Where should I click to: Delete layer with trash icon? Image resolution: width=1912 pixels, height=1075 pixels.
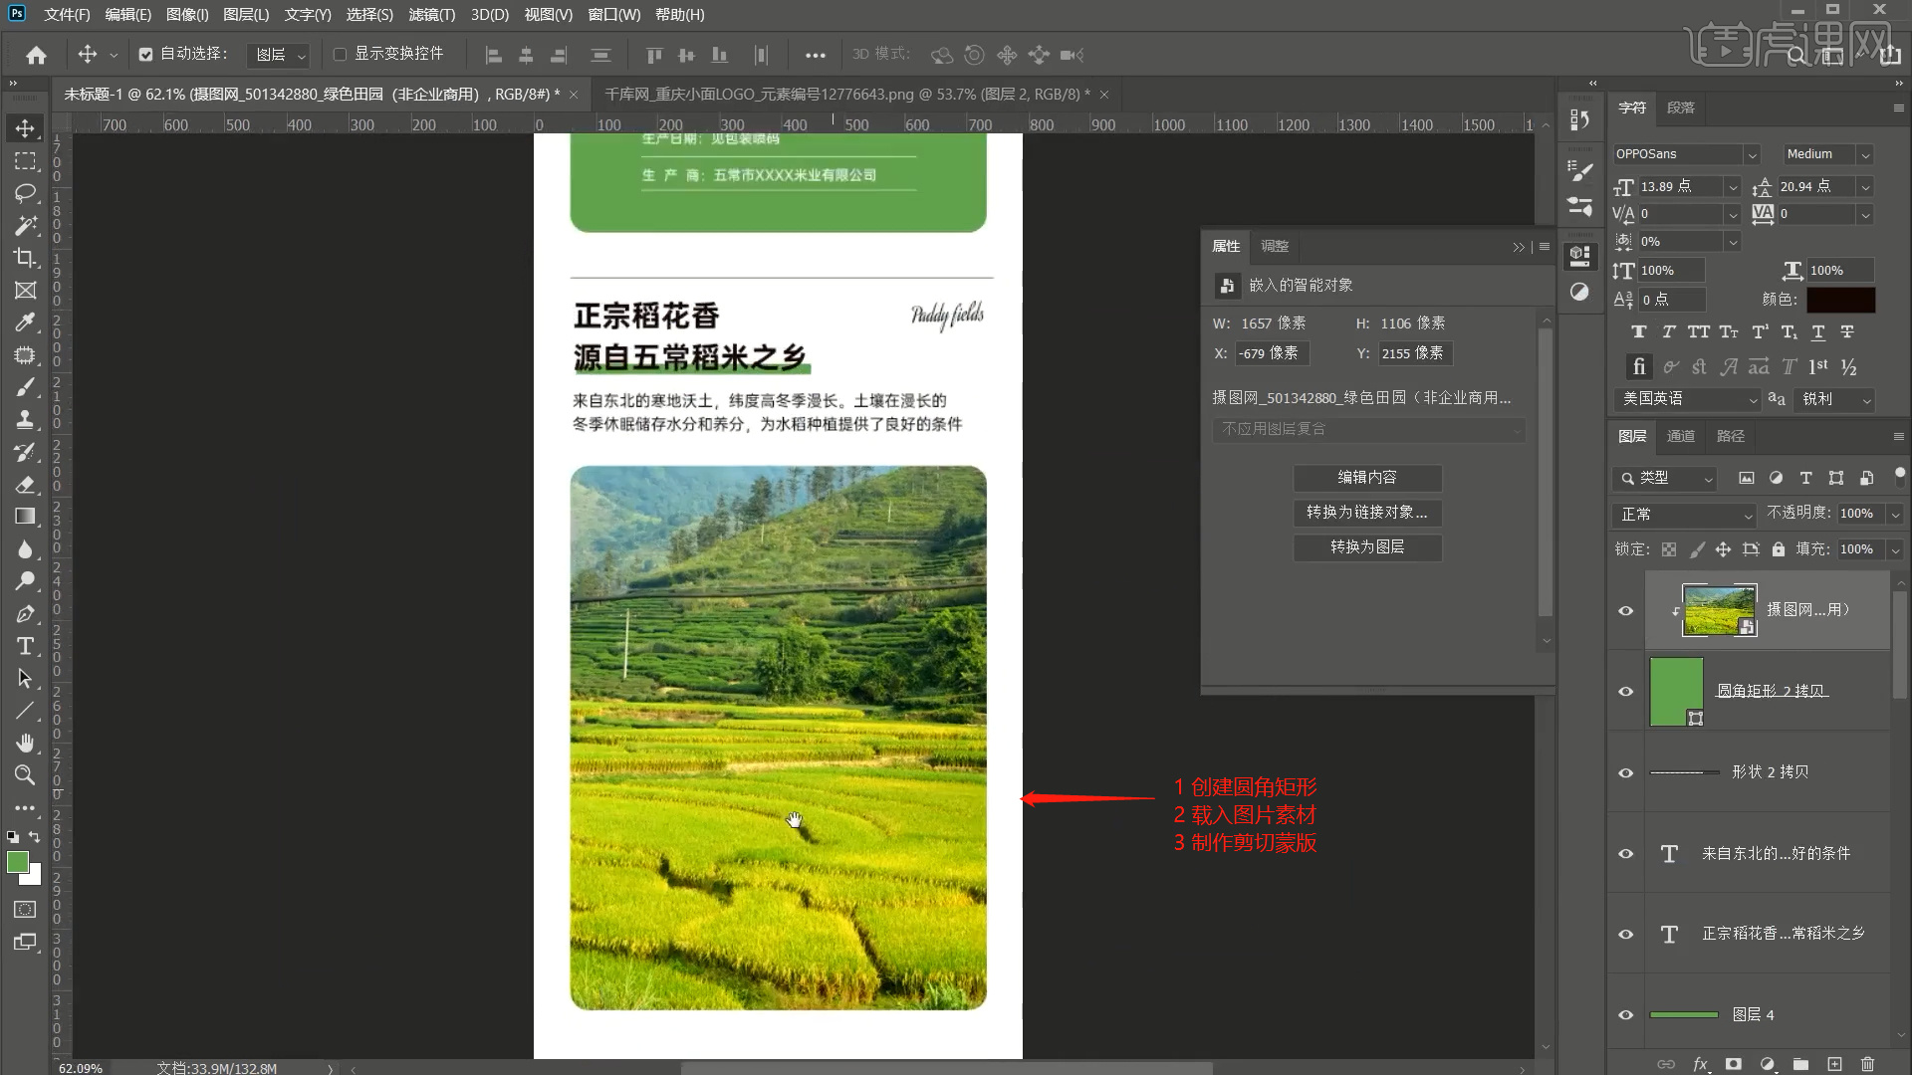click(x=1868, y=1064)
